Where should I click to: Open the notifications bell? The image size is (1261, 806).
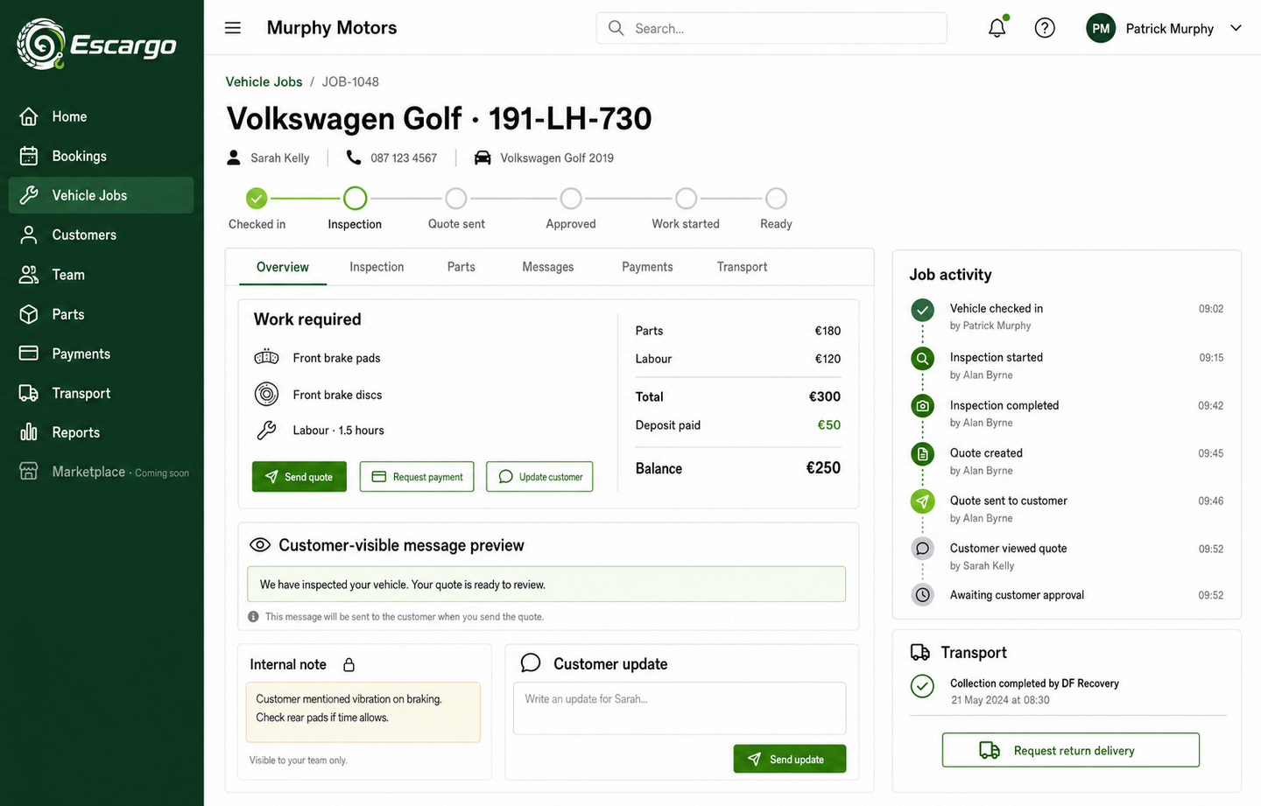click(997, 28)
